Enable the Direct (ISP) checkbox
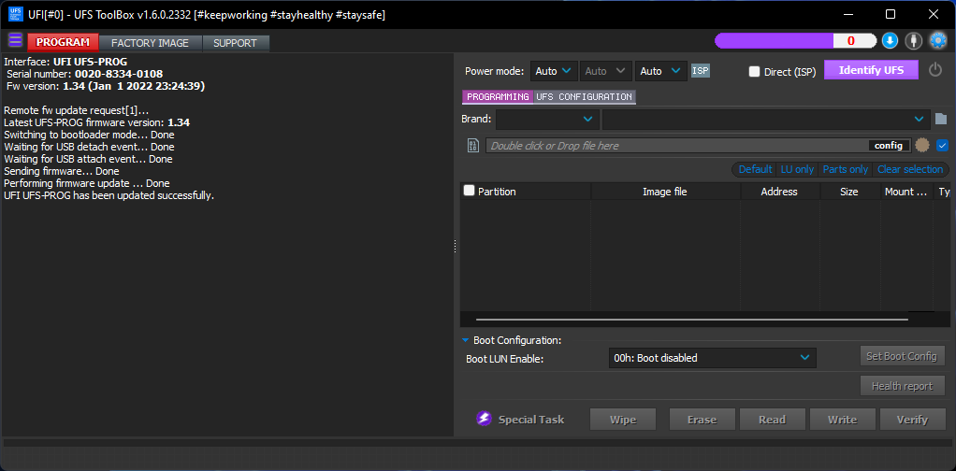 tap(754, 71)
